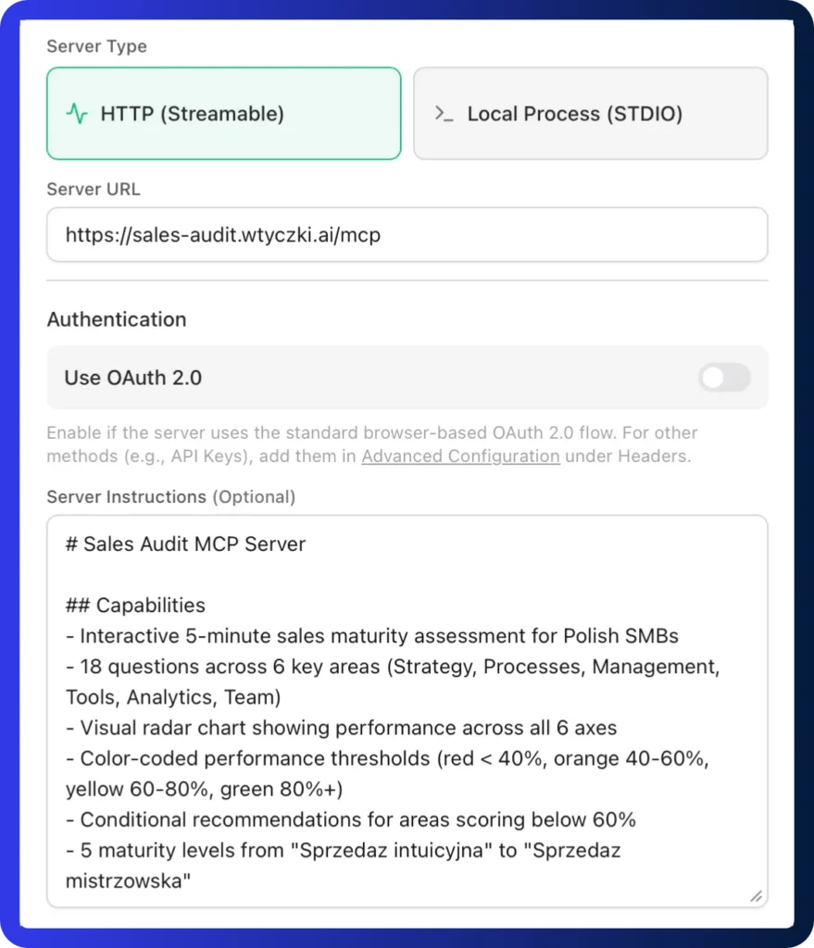The width and height of the screenshot is (814, 948).
Task: Grab the resize handle of the instructions box
Action: 756,895
